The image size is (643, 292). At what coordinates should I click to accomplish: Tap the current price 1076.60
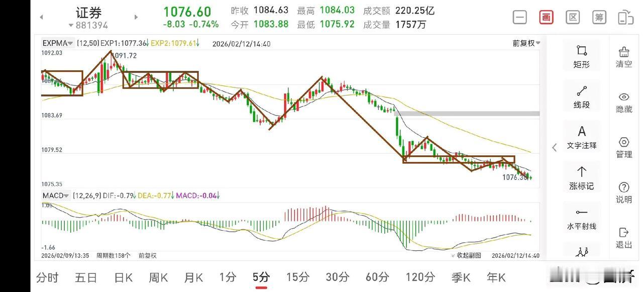click(187, 12)
